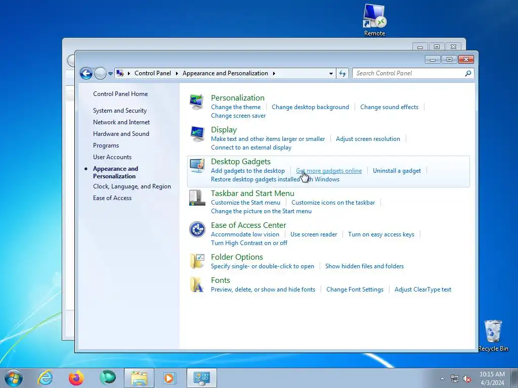518x388 pixels.
Task: Open the Start menu orb
Action: 14,378
